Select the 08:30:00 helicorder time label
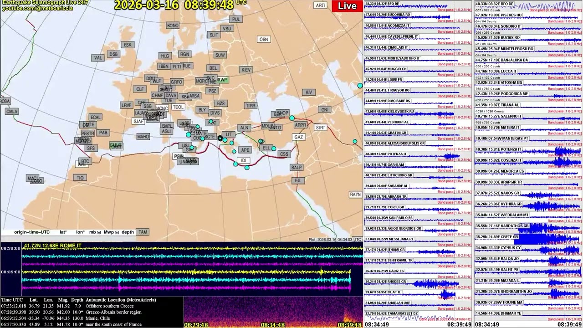 [x=10, y=248]
